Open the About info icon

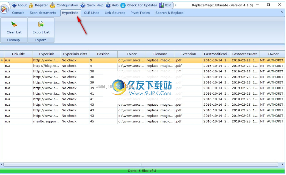pyautogui.click(x=14, y=5)
